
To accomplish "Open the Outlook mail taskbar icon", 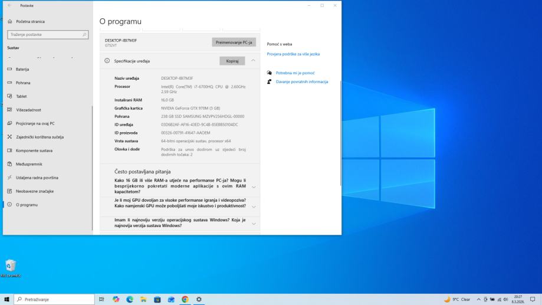I will pos(171,299).
